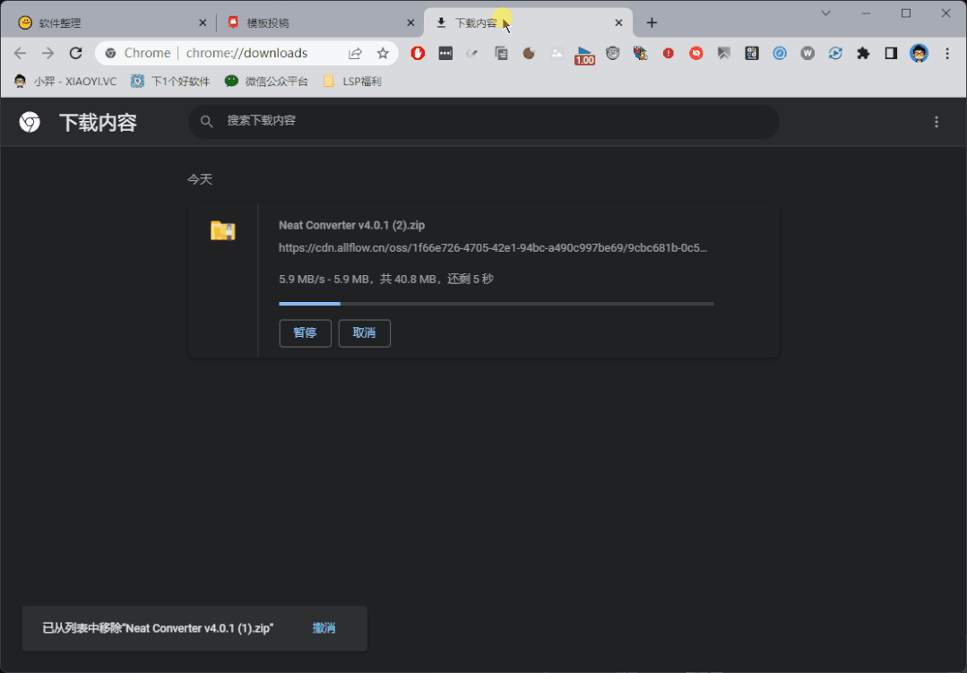Click the Neat Converter v4.0.1 (2).zip filename
967x673 pixels.
[x=351, y=225]
